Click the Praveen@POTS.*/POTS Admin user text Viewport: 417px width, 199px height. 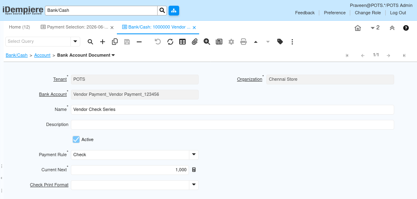(x=381, y=5)
